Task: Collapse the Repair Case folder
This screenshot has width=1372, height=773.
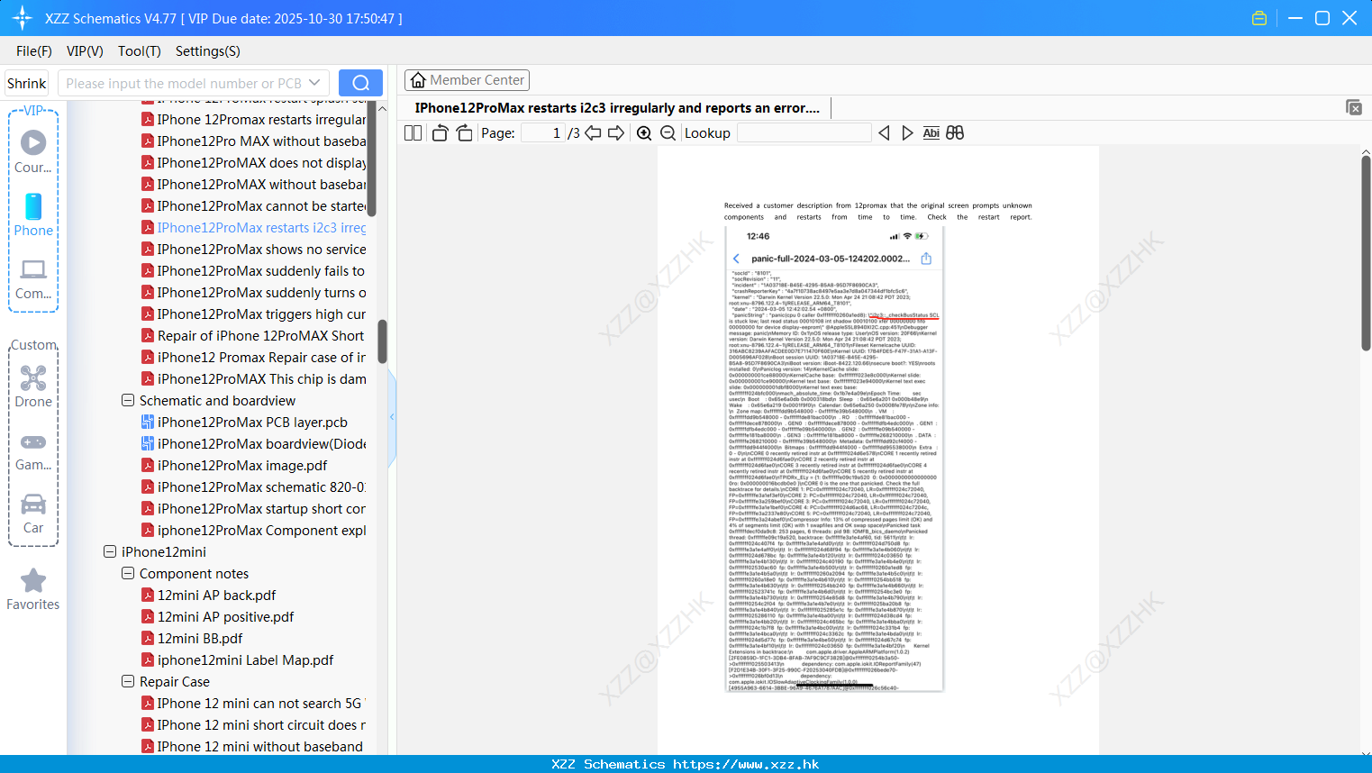Action: point(128,681)
